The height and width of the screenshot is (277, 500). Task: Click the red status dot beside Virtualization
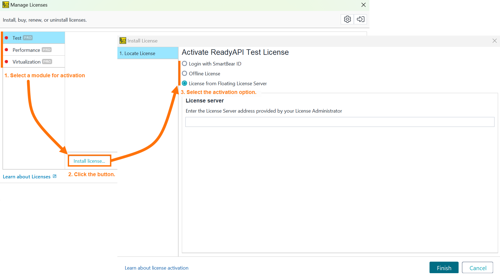point(7,62)
